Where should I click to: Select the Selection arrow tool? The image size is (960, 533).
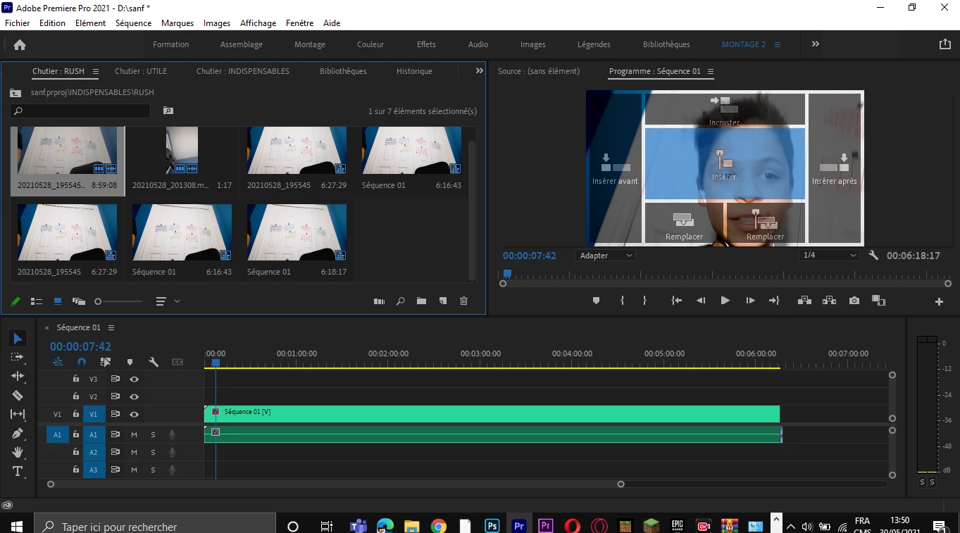(18, 339)
